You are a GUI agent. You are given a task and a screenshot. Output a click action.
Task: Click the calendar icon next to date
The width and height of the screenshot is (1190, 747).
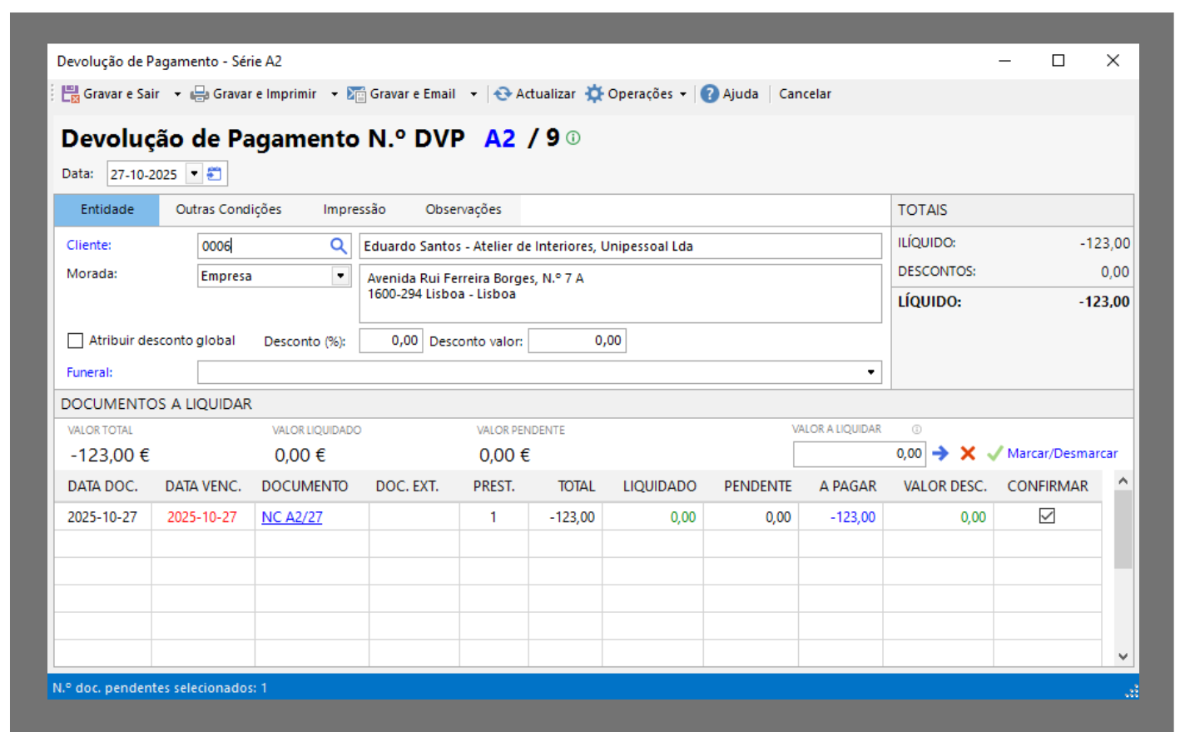click(x=215, y=174)
